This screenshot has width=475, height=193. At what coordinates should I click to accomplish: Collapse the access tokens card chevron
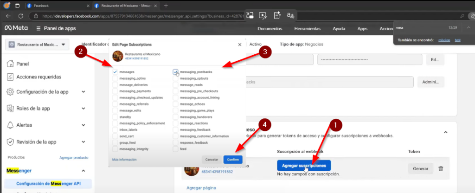[x=446, y=132]
